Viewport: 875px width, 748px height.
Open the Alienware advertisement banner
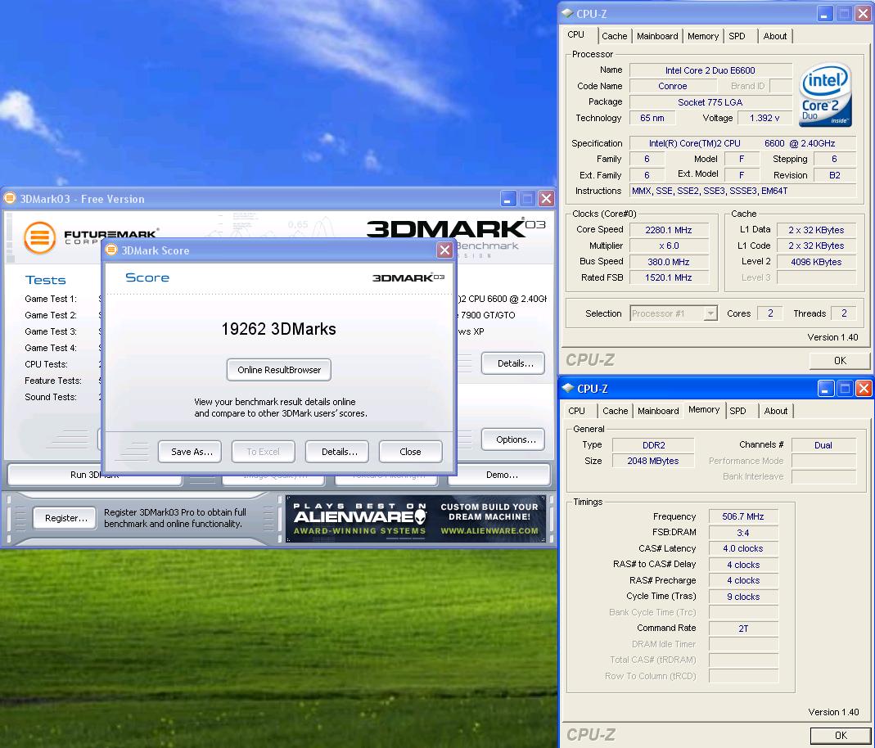click(416, 519)
